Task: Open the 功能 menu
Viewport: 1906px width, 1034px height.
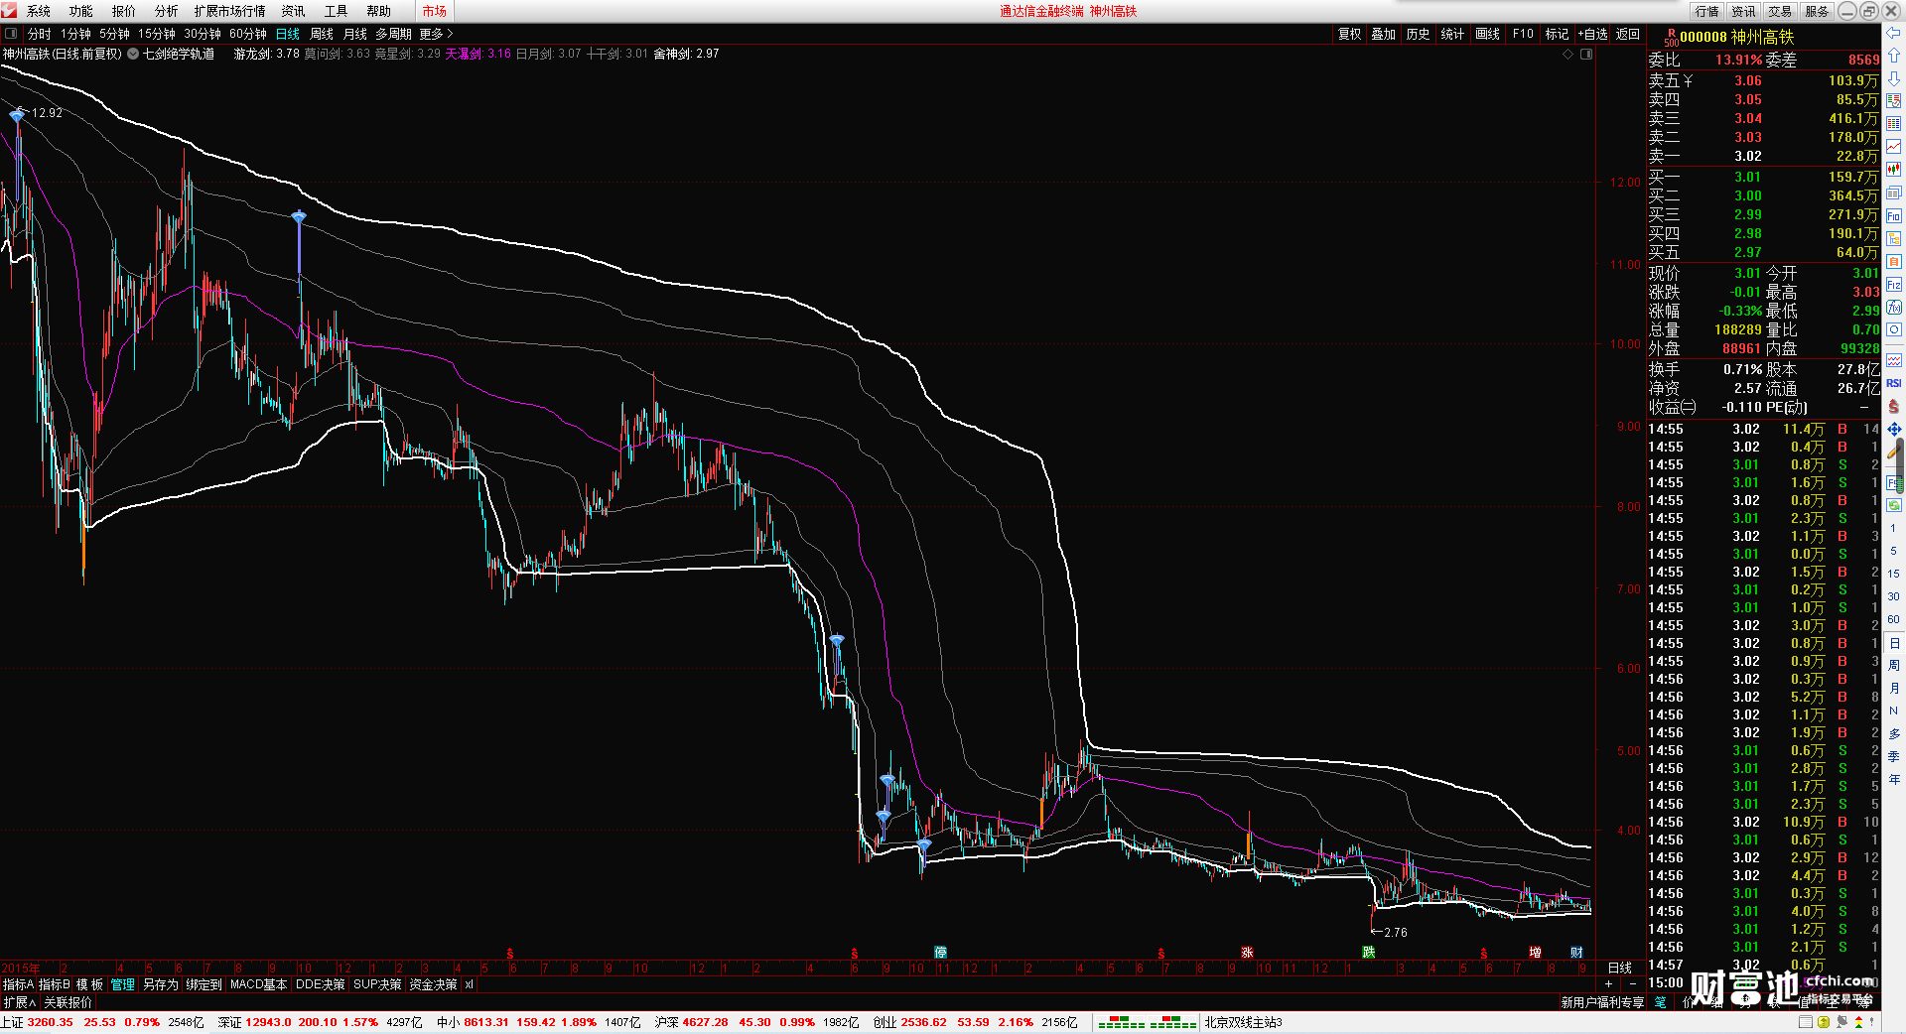Action: click(x=80, y=11)
